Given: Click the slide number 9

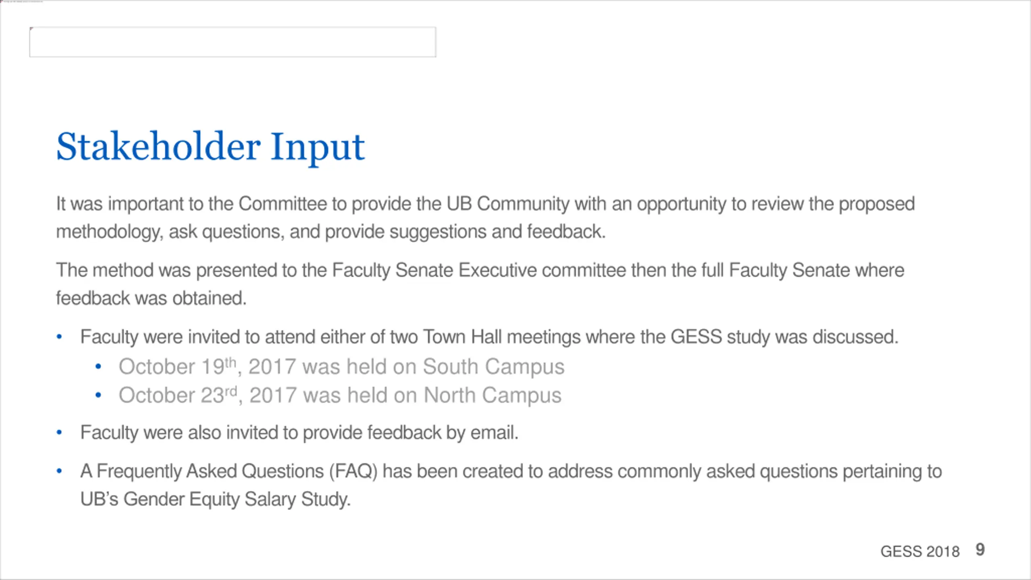Looking at the screenshot, I should (980, 550).
